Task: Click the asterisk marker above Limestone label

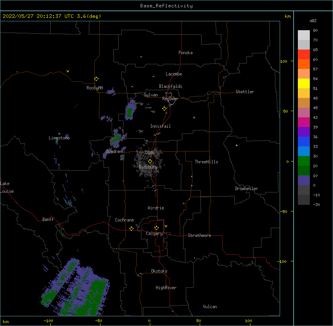Action: coord(59,134)
